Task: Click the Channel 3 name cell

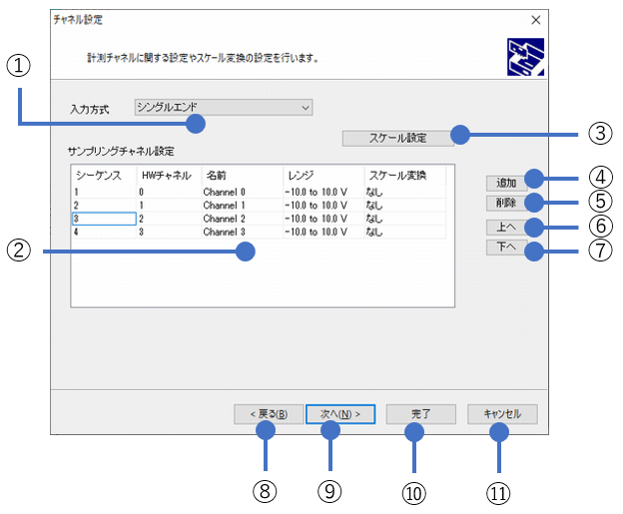Action: (224, 232)
